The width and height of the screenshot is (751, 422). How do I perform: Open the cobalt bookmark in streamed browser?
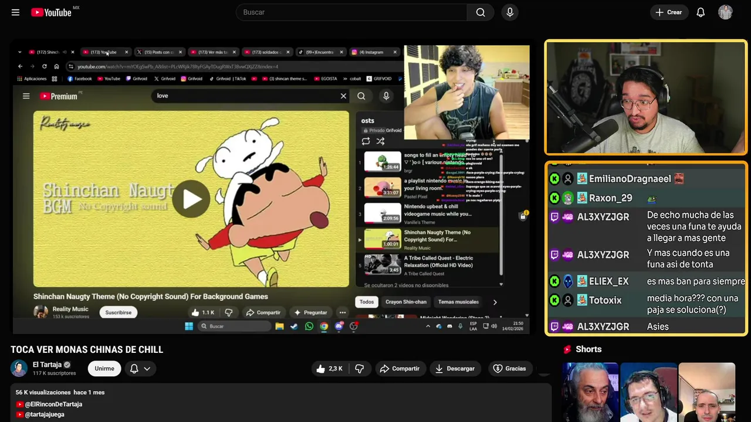click(x=351, y=79)
